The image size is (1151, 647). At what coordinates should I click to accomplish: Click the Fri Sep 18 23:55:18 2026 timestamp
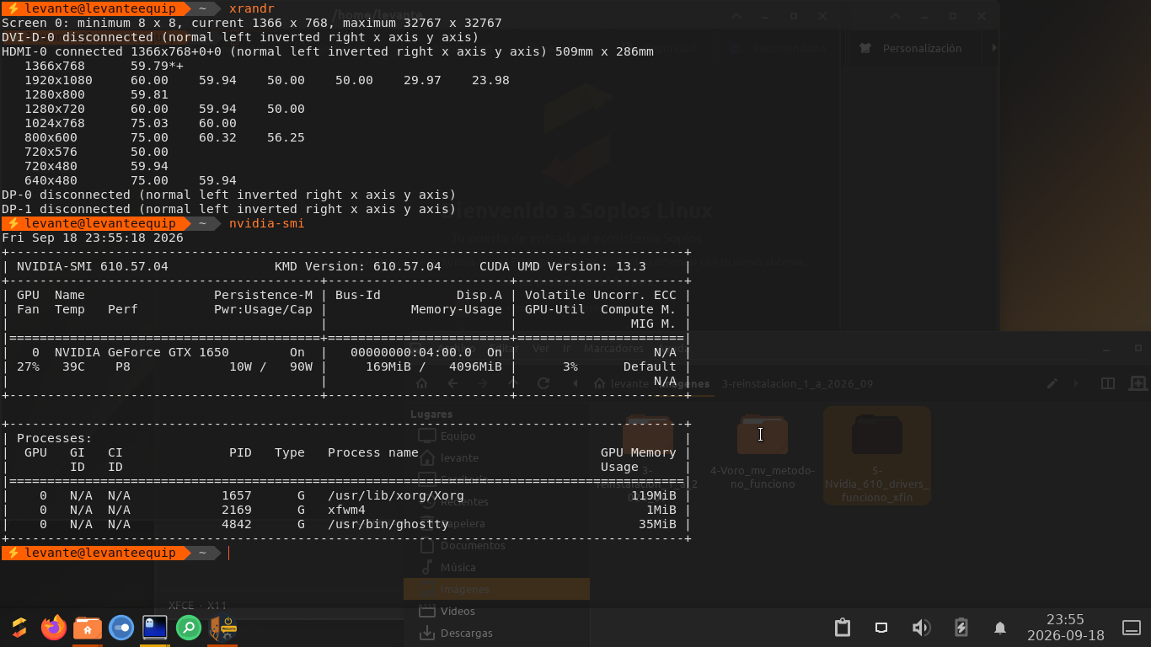(93, 238)
